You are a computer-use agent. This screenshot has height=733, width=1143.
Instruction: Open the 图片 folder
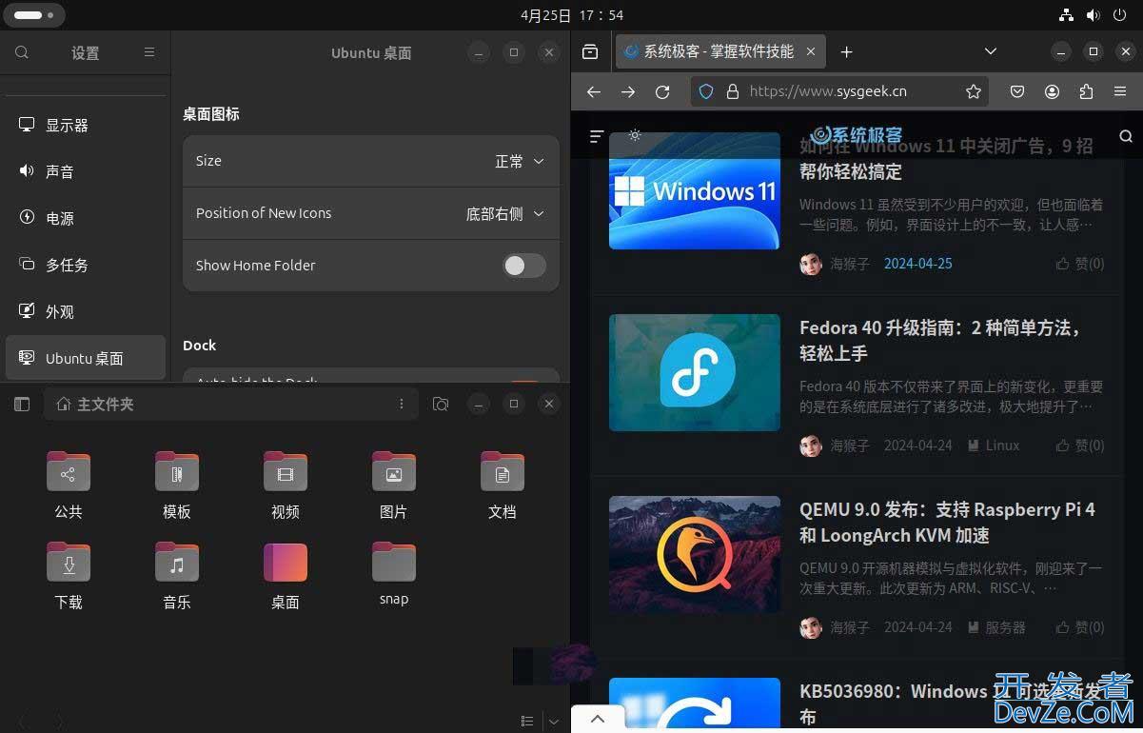(x=394, y=485)
